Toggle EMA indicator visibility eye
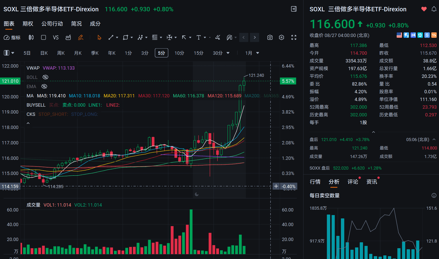Screen dimensions: 439x259 point(44,86)
